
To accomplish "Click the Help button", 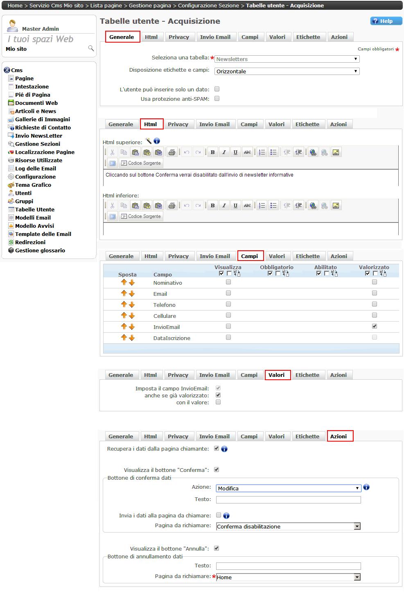I will click(386, 21).
